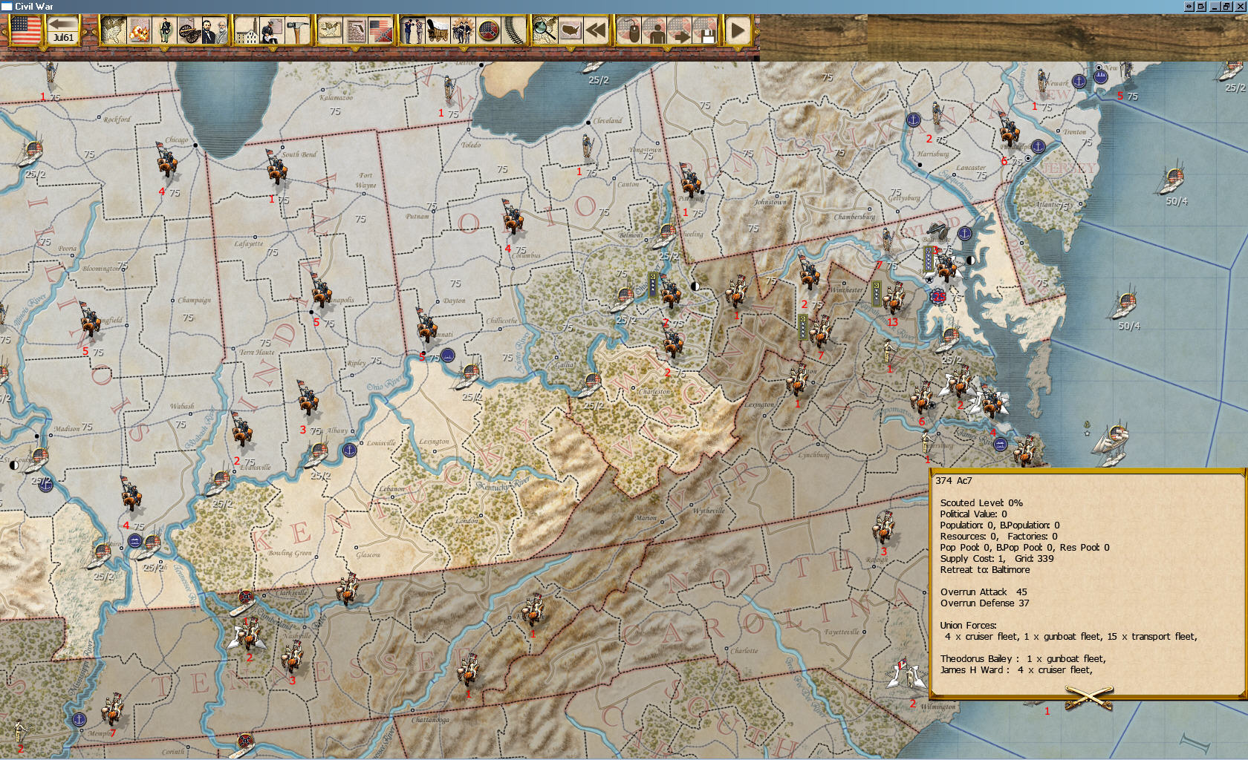Click 'Scouted Level: 0%' in info panel

981,503
